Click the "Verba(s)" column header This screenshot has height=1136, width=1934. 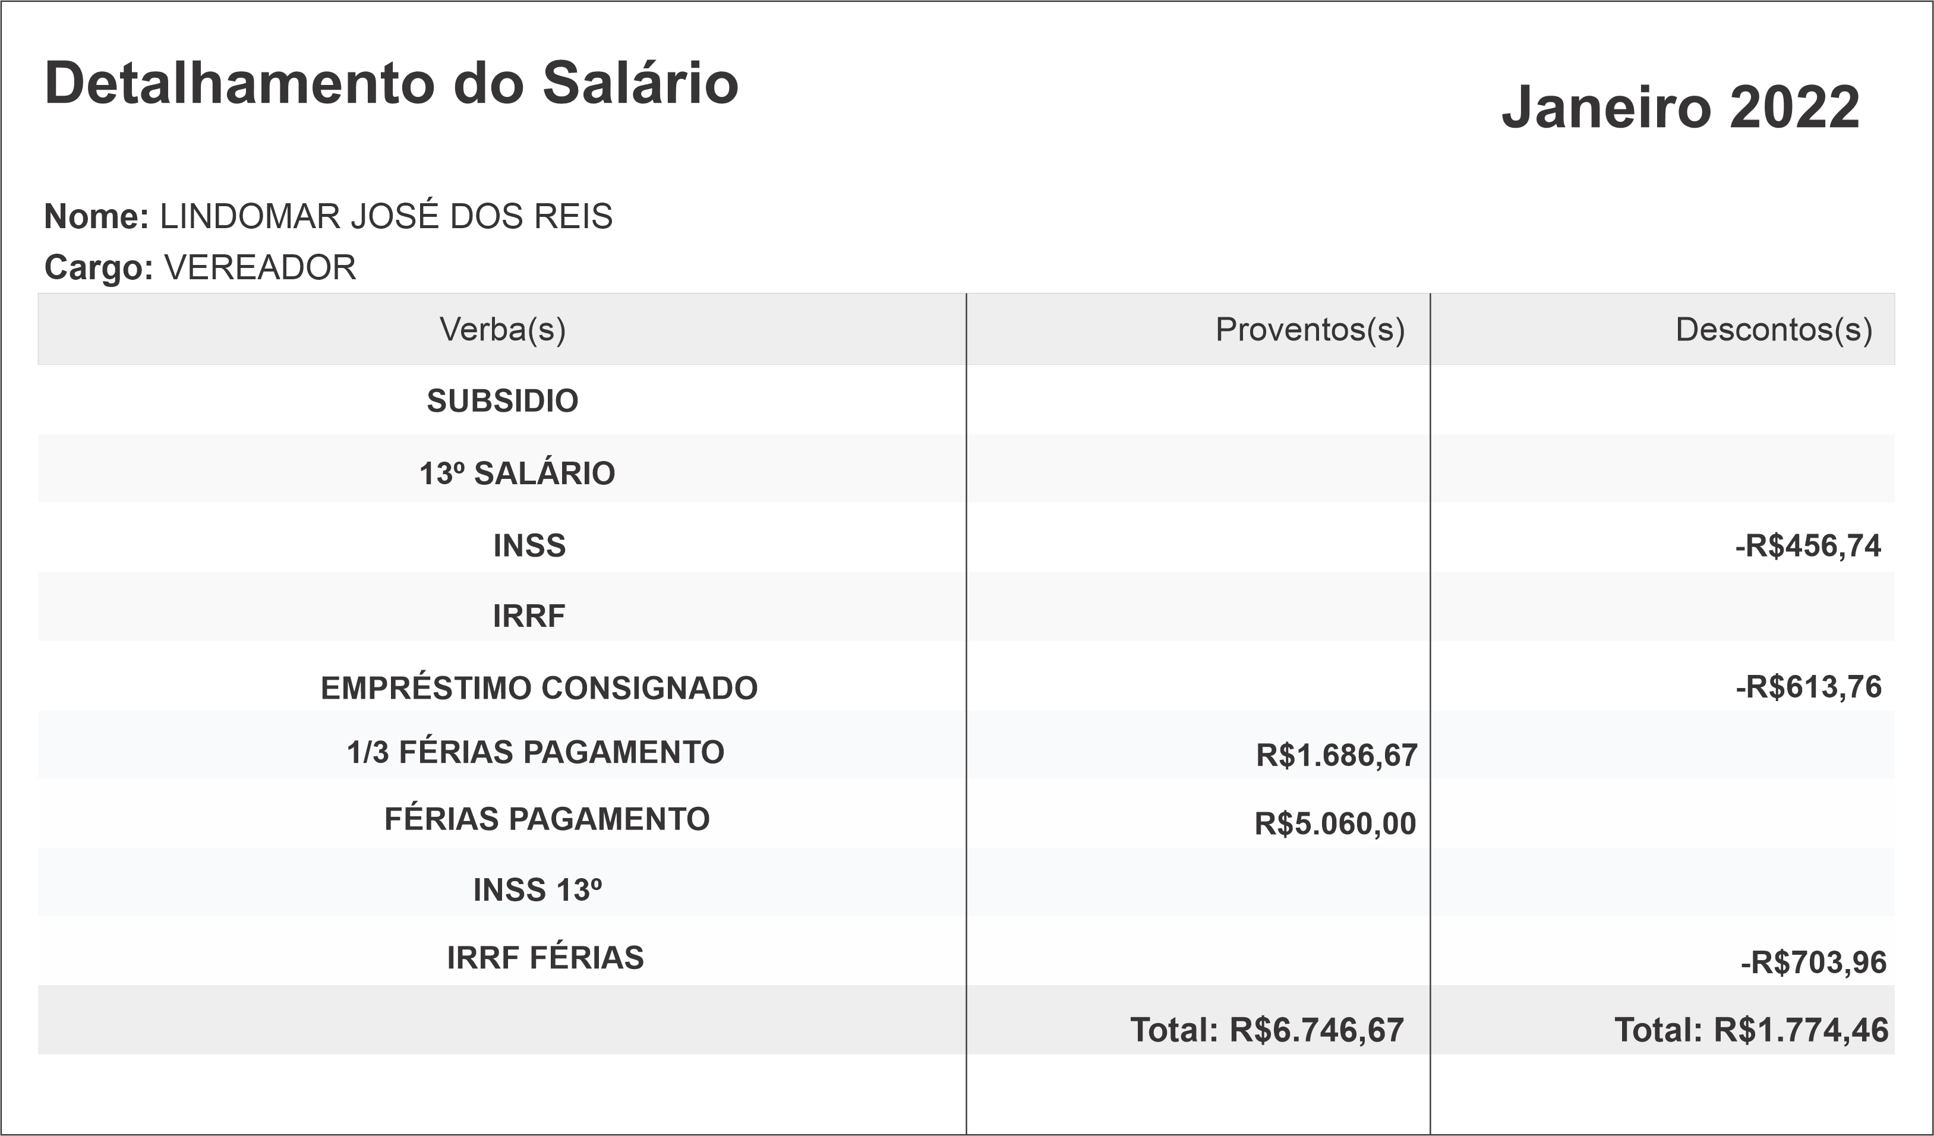tap(503, 329)
